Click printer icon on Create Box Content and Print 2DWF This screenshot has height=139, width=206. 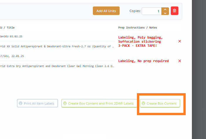tap(65, 103)
